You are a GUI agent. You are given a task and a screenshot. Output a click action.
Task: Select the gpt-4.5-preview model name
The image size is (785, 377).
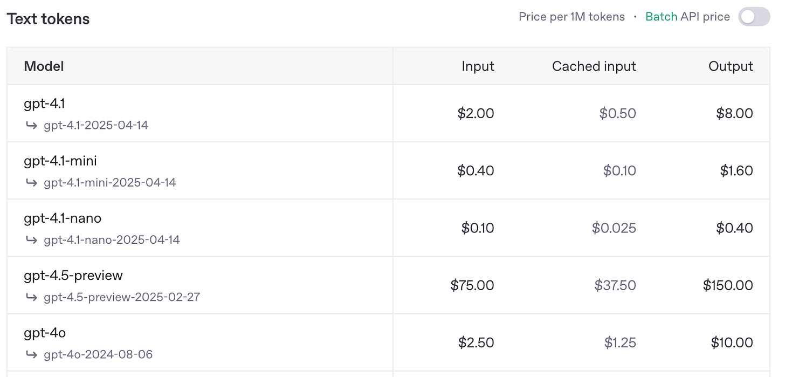pos(73,275)
